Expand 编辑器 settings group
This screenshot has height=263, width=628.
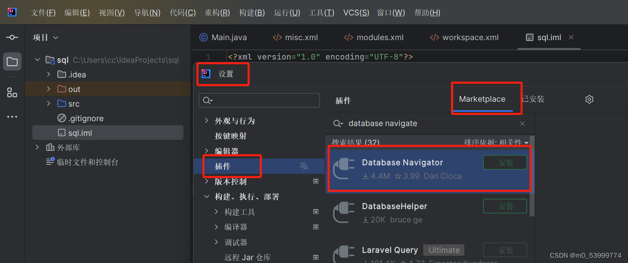(206, 151)
